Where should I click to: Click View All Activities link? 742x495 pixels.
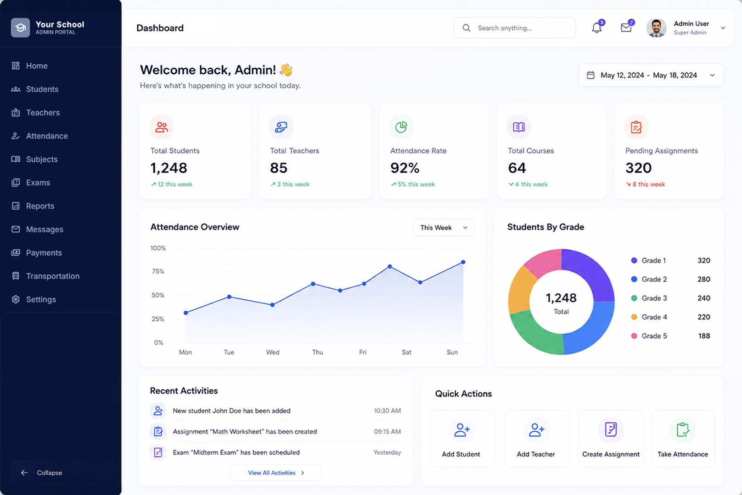(275, 473)
